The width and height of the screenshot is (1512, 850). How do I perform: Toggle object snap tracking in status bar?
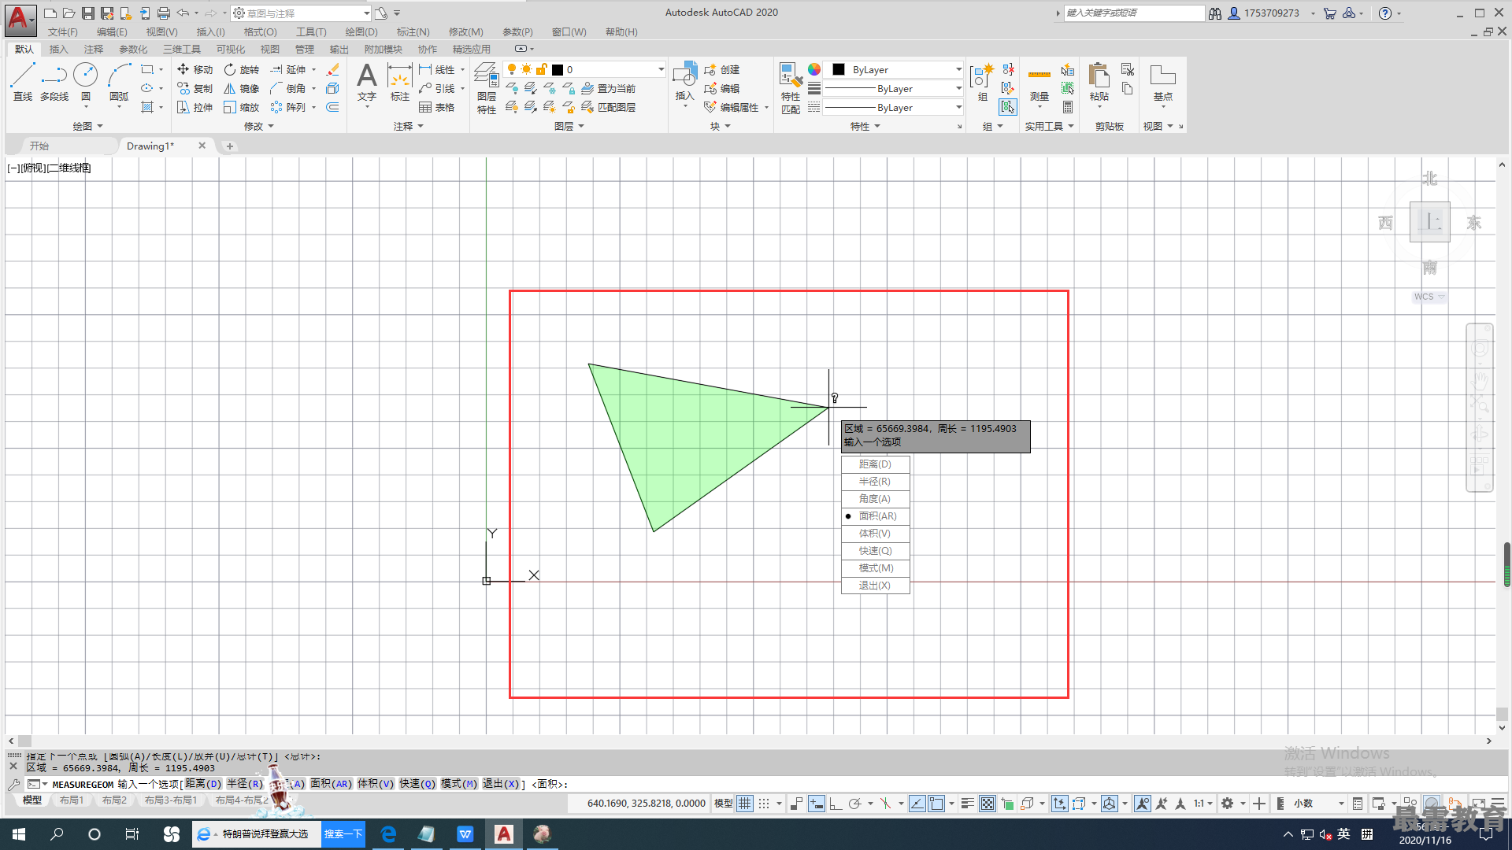point(917,804)
